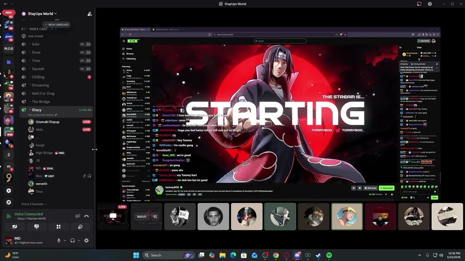Screen dimensions: 465x261
Task: Click the green Chat send button on Kick
Action: point(434,198)
